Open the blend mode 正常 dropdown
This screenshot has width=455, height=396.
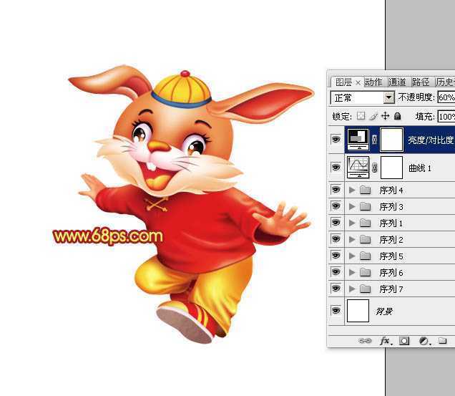[x=363, y=97]
